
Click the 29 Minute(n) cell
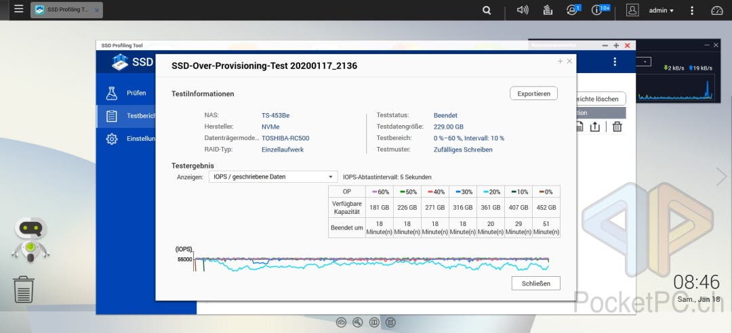pyautogui.click(x=518, y=227)
